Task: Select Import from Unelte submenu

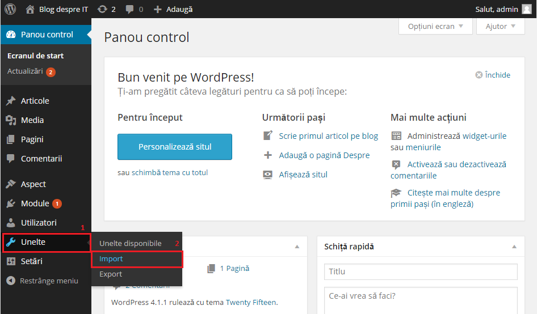Action: (x=111, y=259)
